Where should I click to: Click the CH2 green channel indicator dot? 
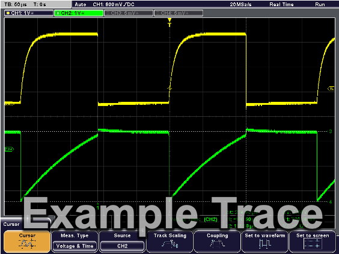[58, 13]
